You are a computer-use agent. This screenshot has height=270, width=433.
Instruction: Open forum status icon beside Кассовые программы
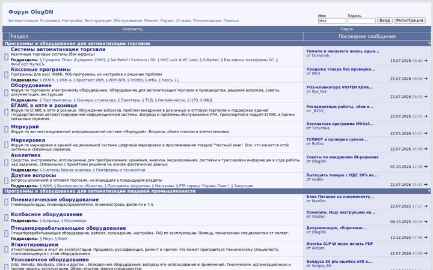pos(6,74)
